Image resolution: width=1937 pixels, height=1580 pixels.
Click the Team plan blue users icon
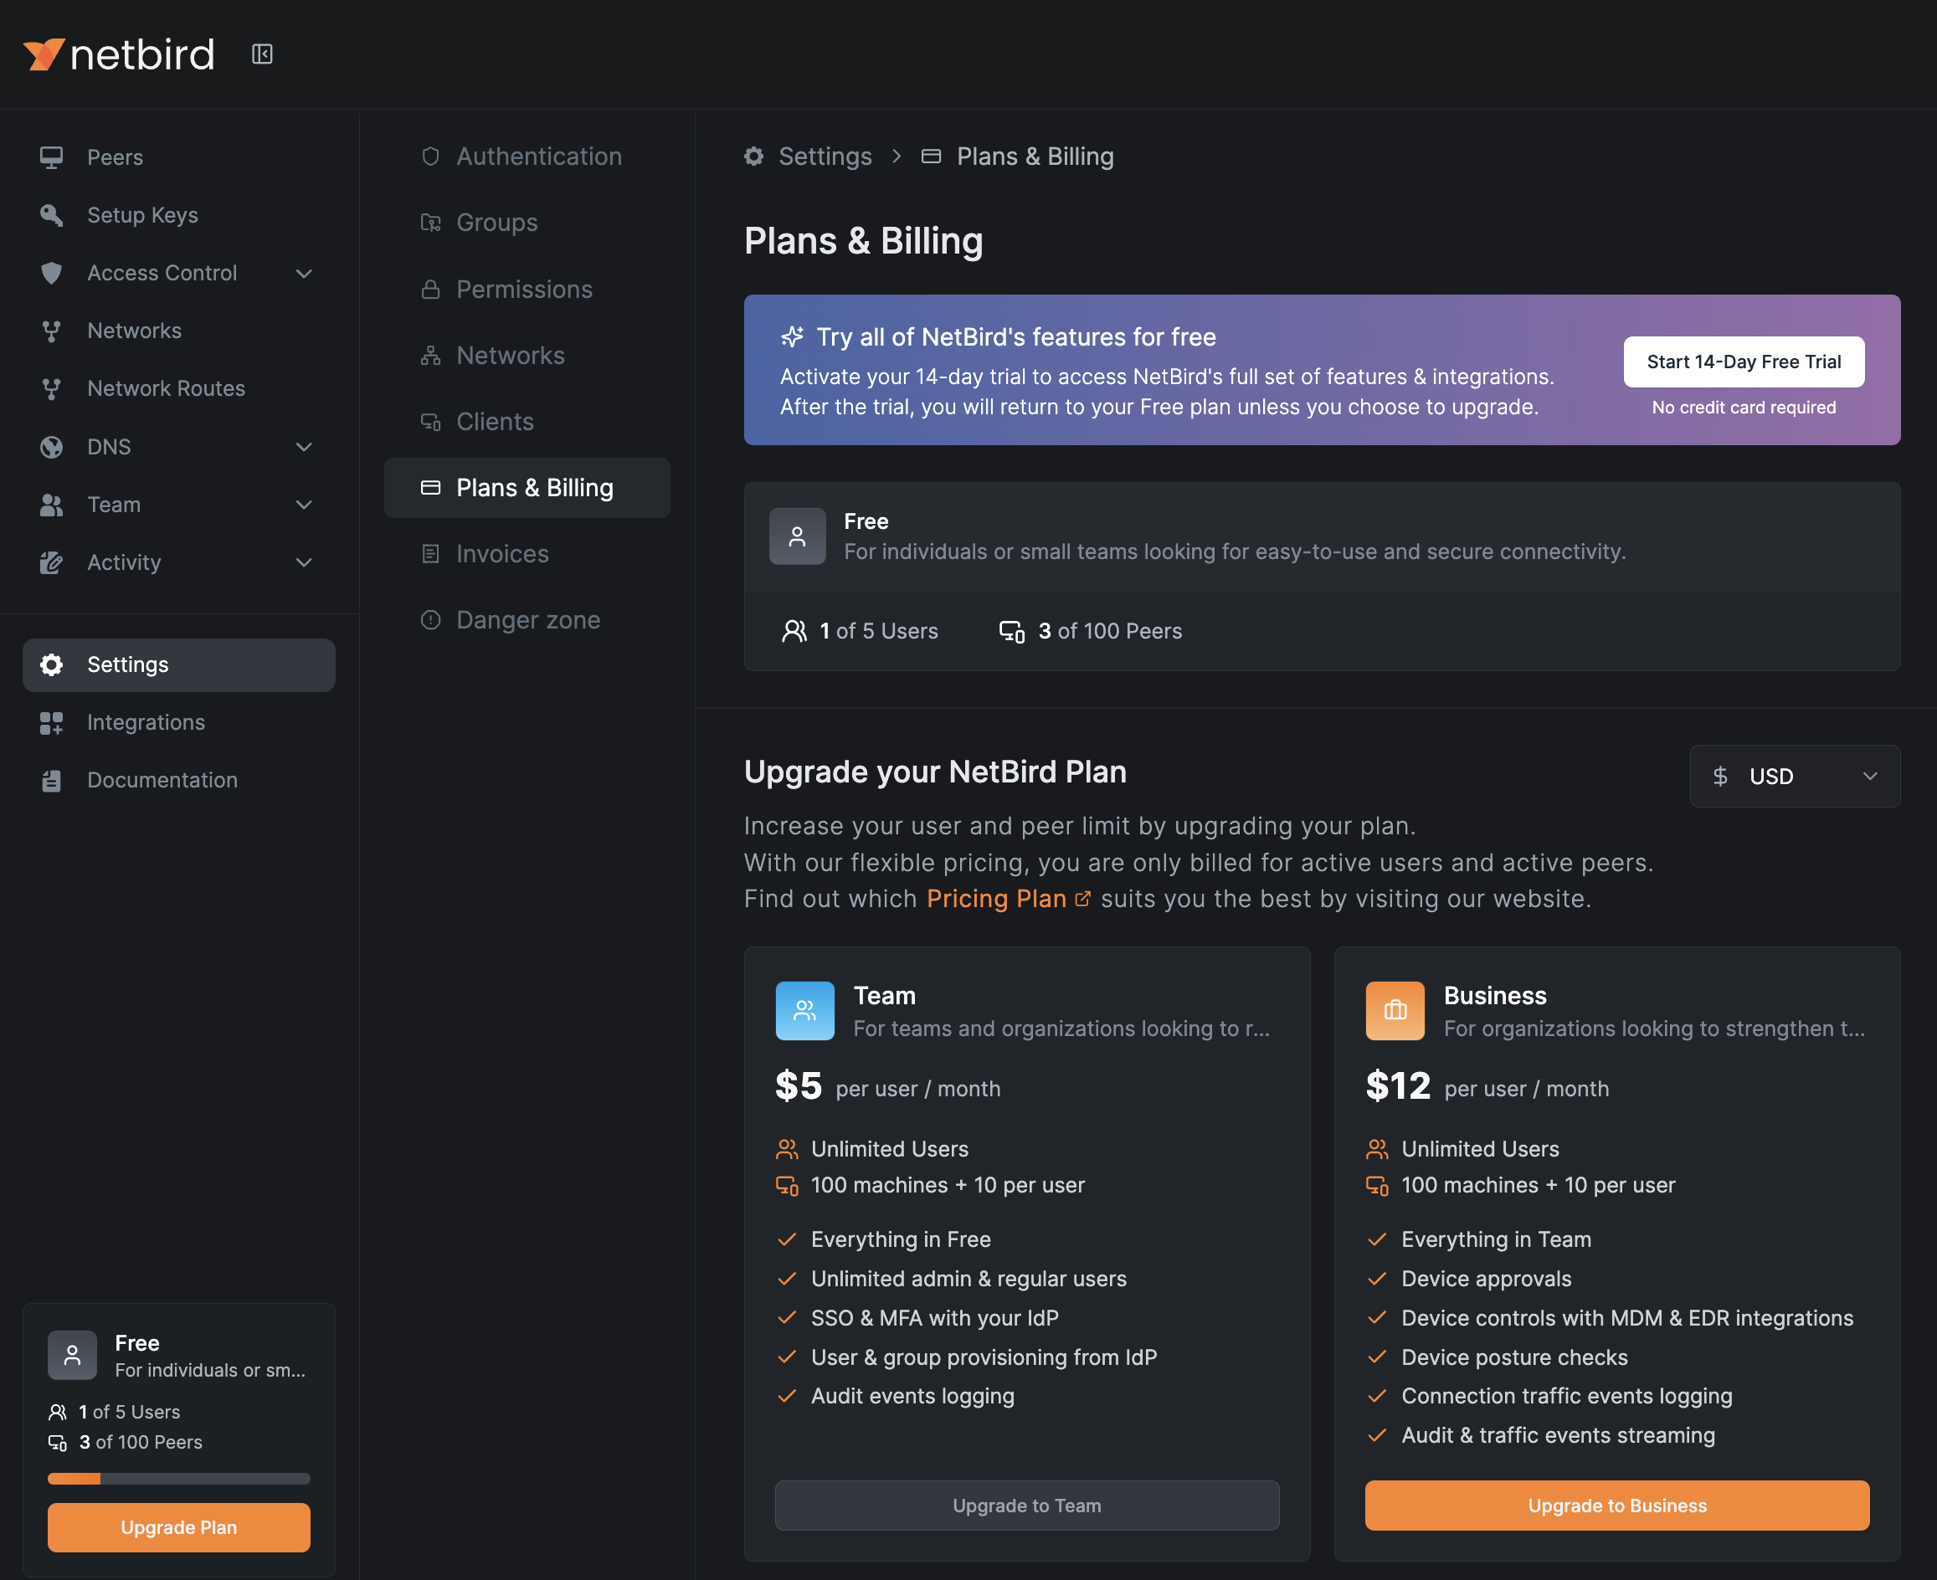pyautogui.click(x=804, y=1010)
